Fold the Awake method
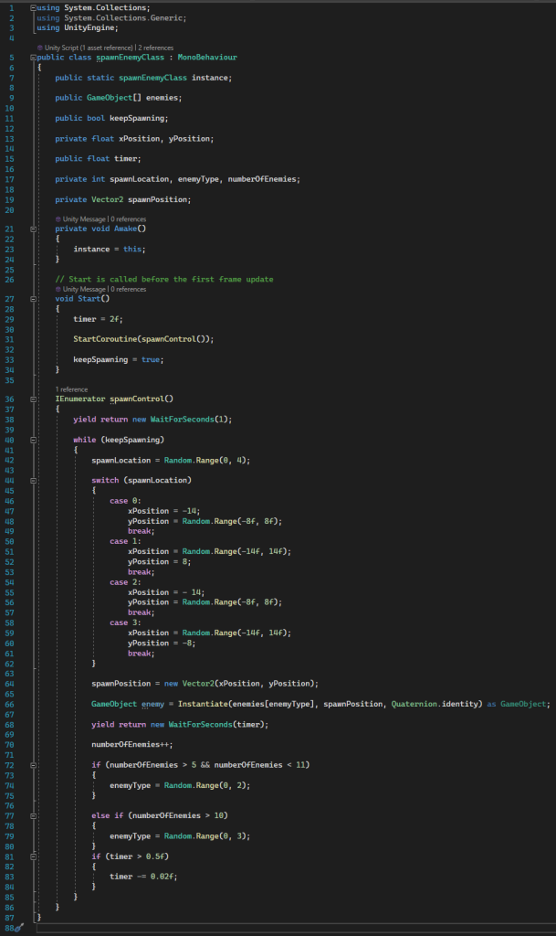 pos(33,229)
